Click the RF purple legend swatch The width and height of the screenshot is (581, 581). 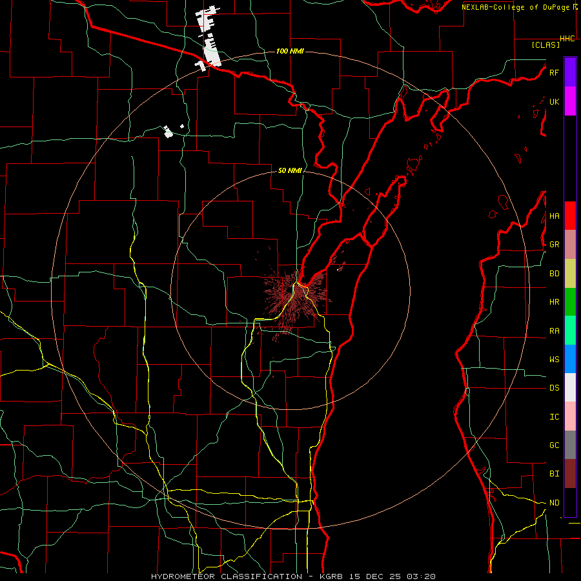[570, 72]
